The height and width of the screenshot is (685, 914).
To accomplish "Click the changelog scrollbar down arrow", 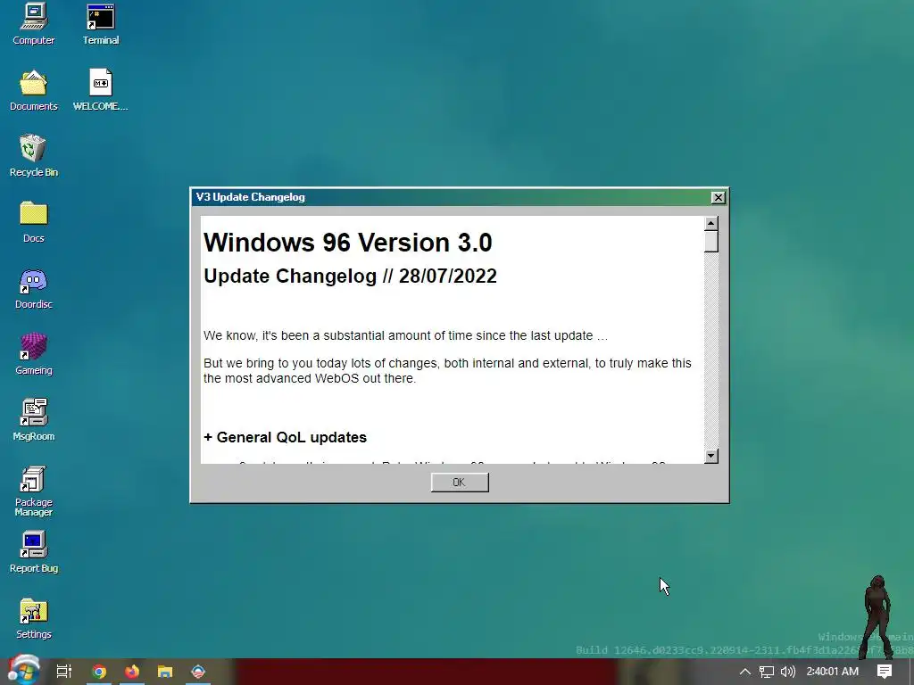I will coord(710,456).
